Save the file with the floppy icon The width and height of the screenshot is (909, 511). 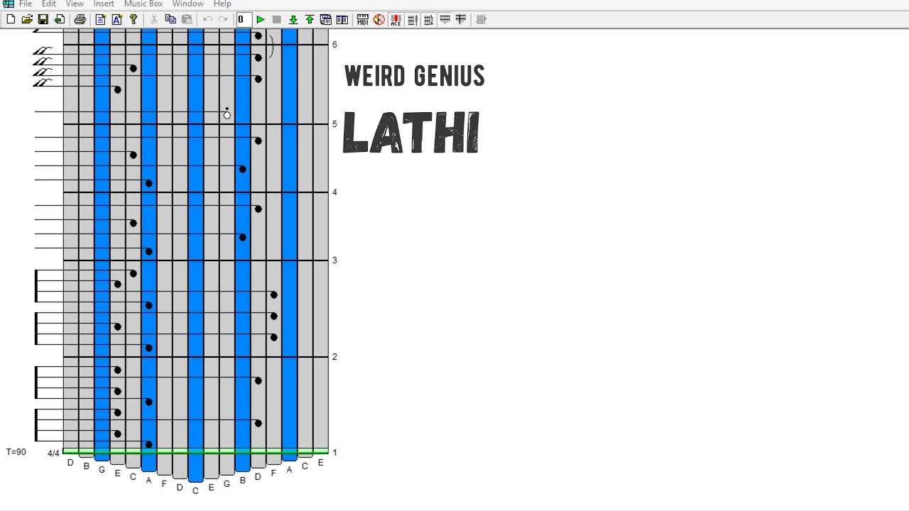pyautogui.click(x=43, y=20)
